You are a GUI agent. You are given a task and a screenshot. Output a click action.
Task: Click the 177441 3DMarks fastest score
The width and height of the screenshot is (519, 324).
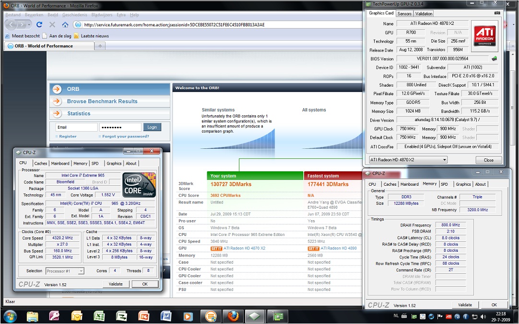[328, 184]
